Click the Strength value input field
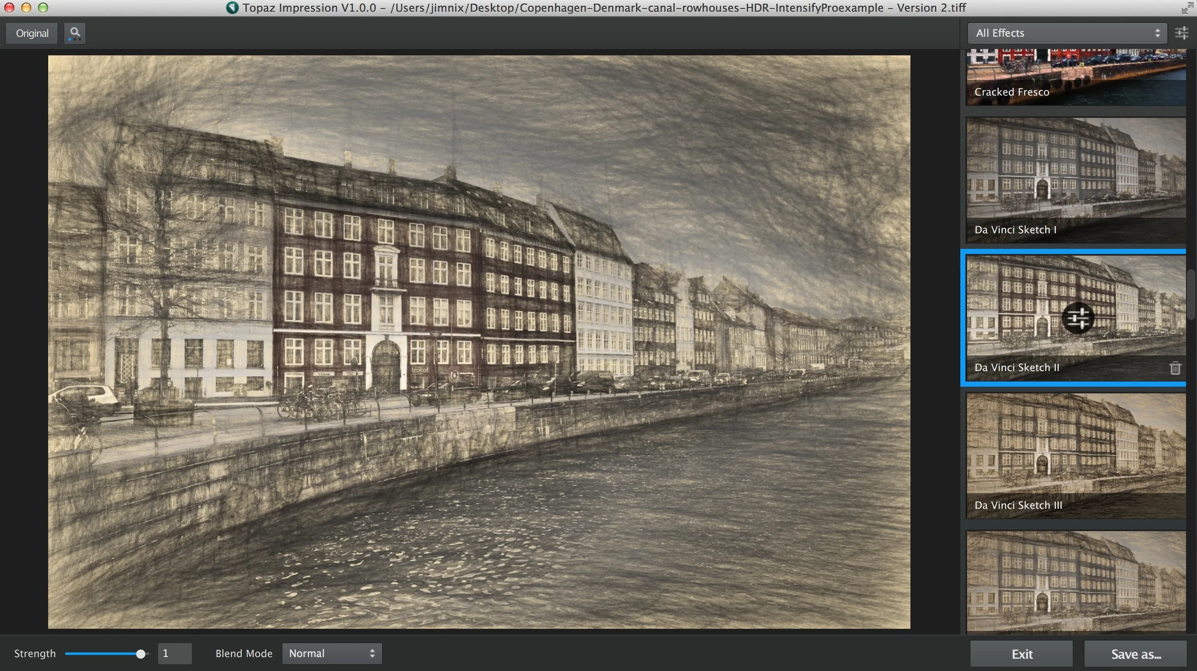The height and width of the screenshot is (671, 1197). 174,653
